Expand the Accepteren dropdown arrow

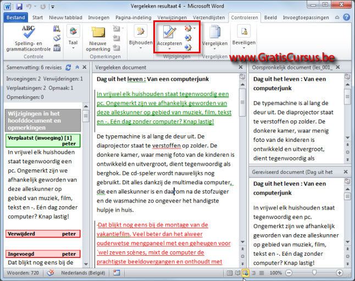(170, 49)
